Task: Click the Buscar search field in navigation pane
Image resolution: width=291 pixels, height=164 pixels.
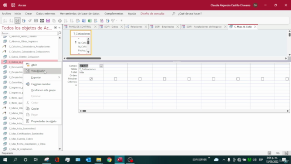Action: tap(29, 33)
